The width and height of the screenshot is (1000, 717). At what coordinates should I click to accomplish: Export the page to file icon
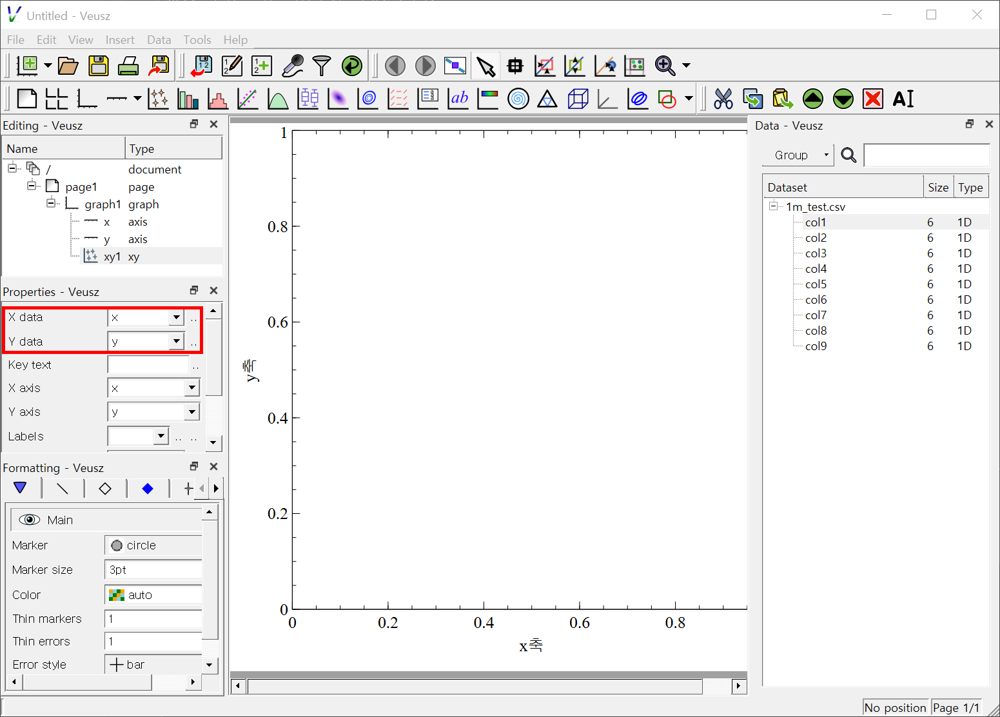click(159, 65)
